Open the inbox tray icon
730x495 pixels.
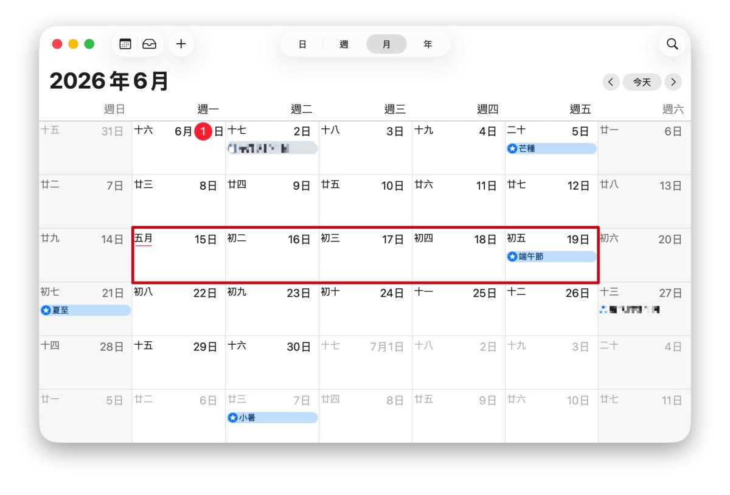coord(149,44)
